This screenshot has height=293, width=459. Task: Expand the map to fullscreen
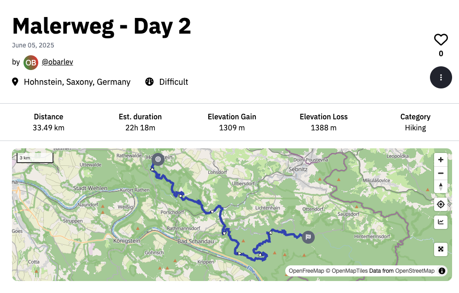pos(441,249)
